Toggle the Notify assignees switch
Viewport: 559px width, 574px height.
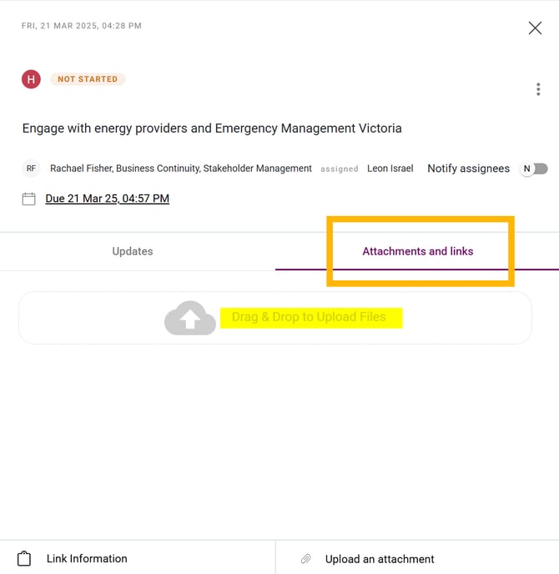click(534, 169)
